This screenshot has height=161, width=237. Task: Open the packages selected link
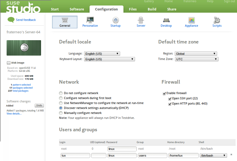click(23, 88)
